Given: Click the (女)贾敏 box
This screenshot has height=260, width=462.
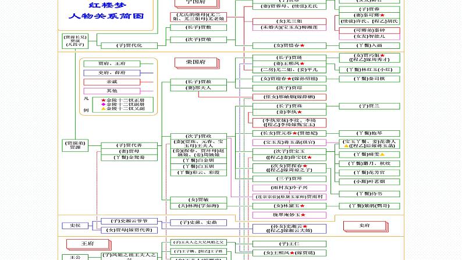Looking at the screenshot, I should (x=198, y=200).
